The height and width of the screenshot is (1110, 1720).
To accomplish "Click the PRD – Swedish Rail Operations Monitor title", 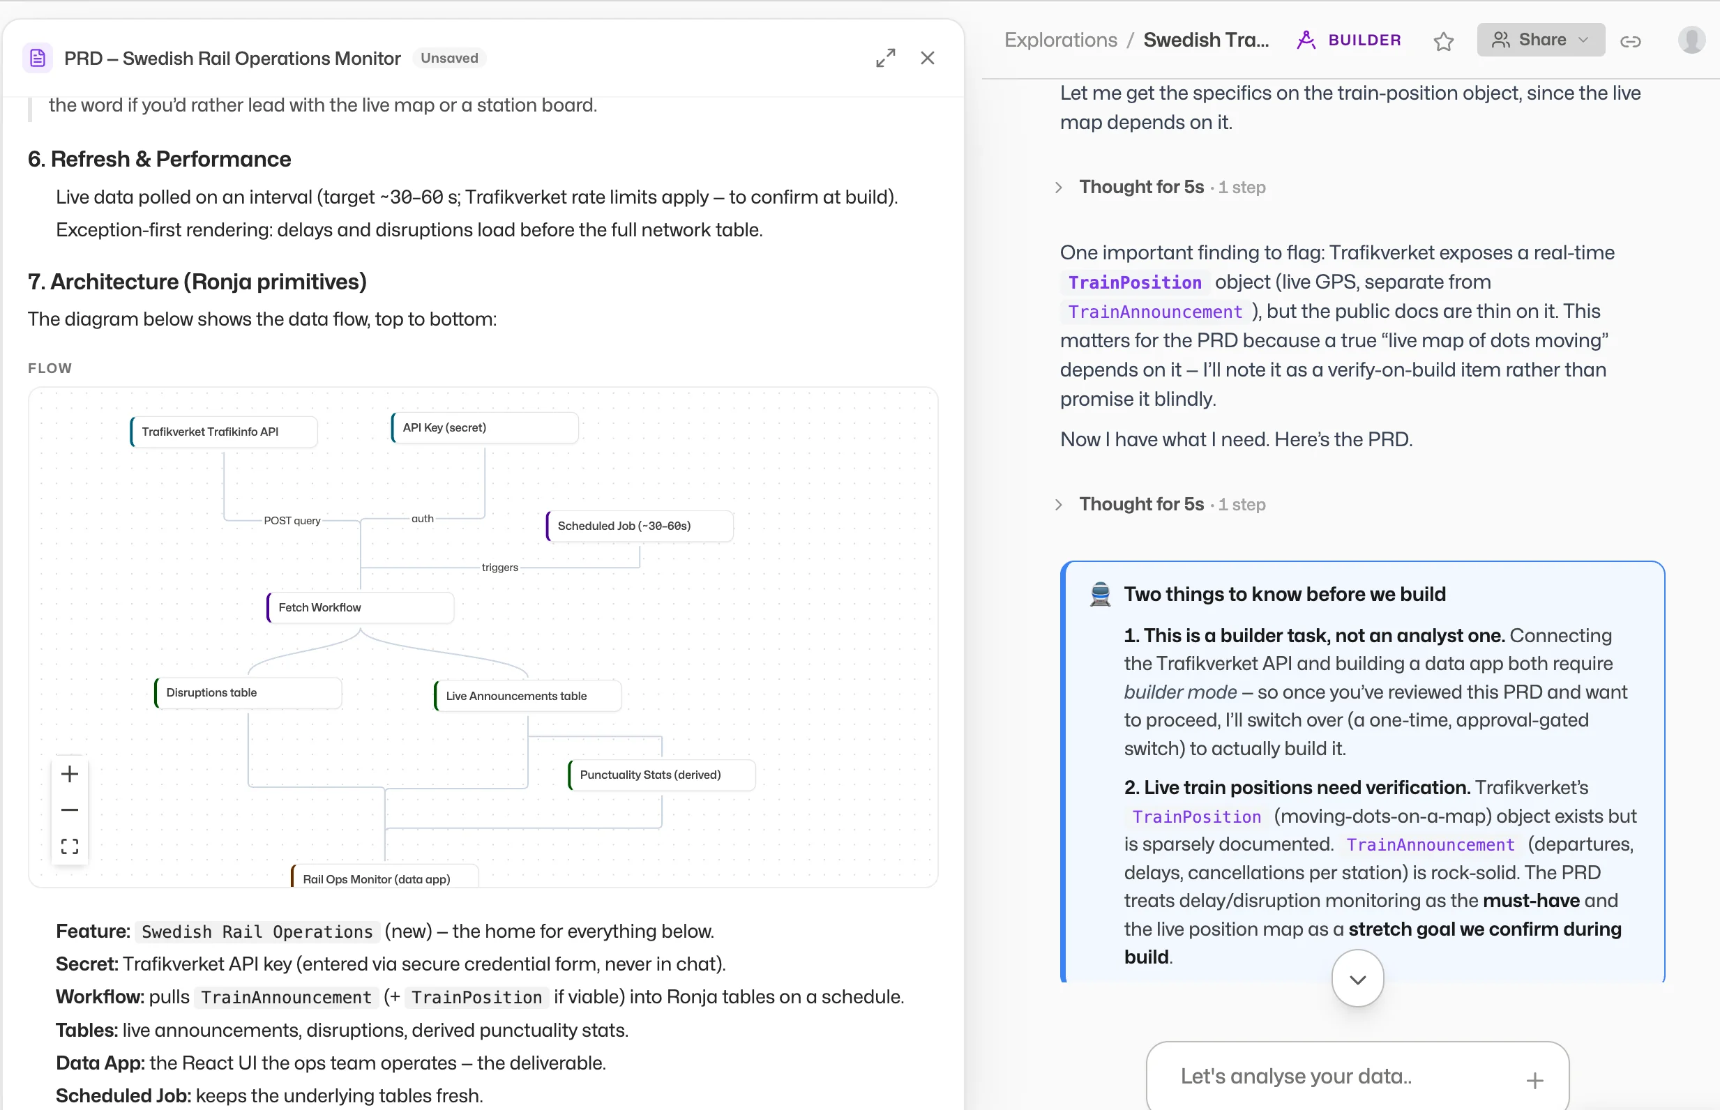I will click(232, 59).
